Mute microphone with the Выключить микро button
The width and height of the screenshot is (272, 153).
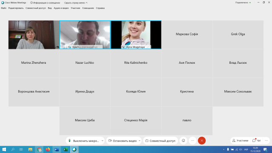[x=84, y=141]
